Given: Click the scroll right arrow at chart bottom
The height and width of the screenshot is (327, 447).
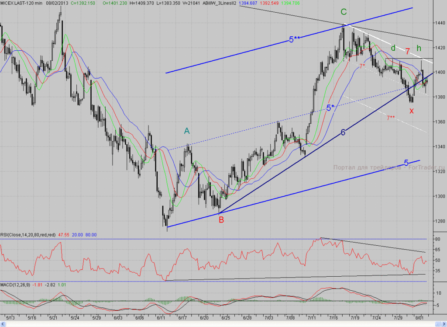Looking at the screenshot, I should click(444, 324).
